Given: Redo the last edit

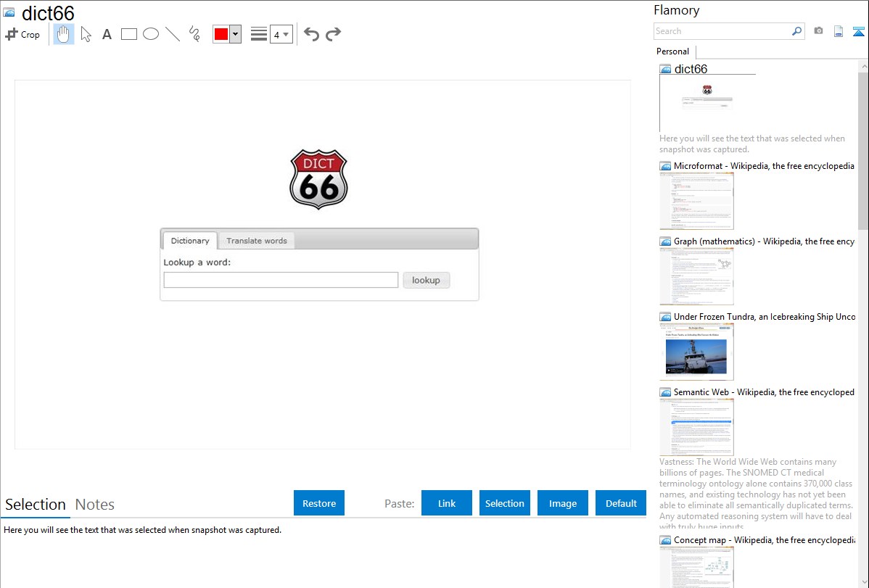Looking at the screenshot, I should point(333,34).
